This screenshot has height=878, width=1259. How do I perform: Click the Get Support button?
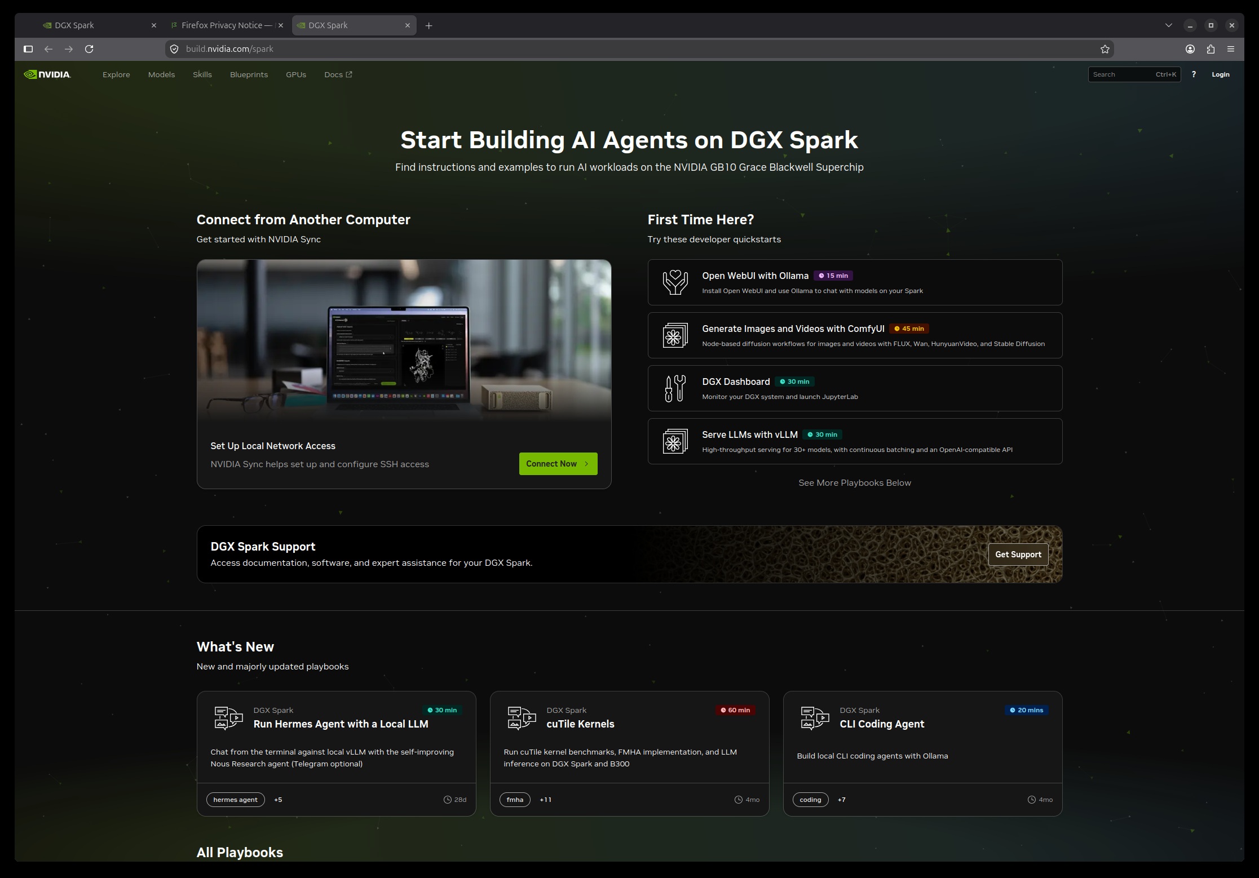click(1018, 555)
